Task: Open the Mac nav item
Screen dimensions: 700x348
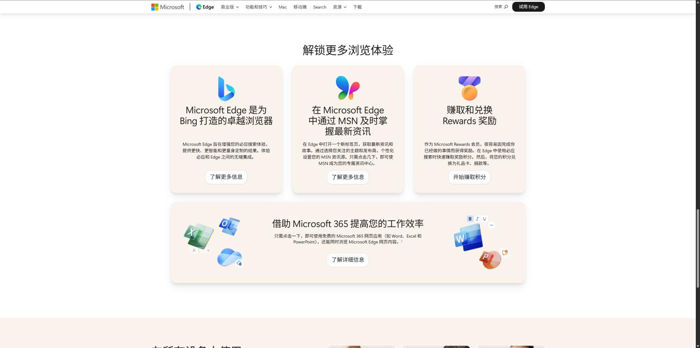Action: pos(283,7)
